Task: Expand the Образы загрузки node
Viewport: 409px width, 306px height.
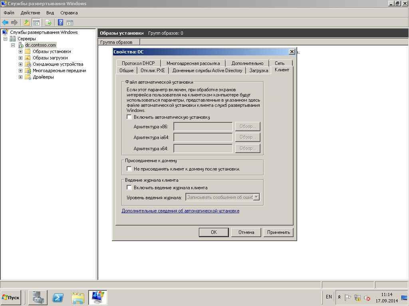Action: tap(21, 58)
